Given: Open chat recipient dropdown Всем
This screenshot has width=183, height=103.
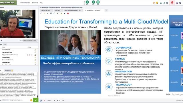Looking at the screenshot, I should point(5,100).
